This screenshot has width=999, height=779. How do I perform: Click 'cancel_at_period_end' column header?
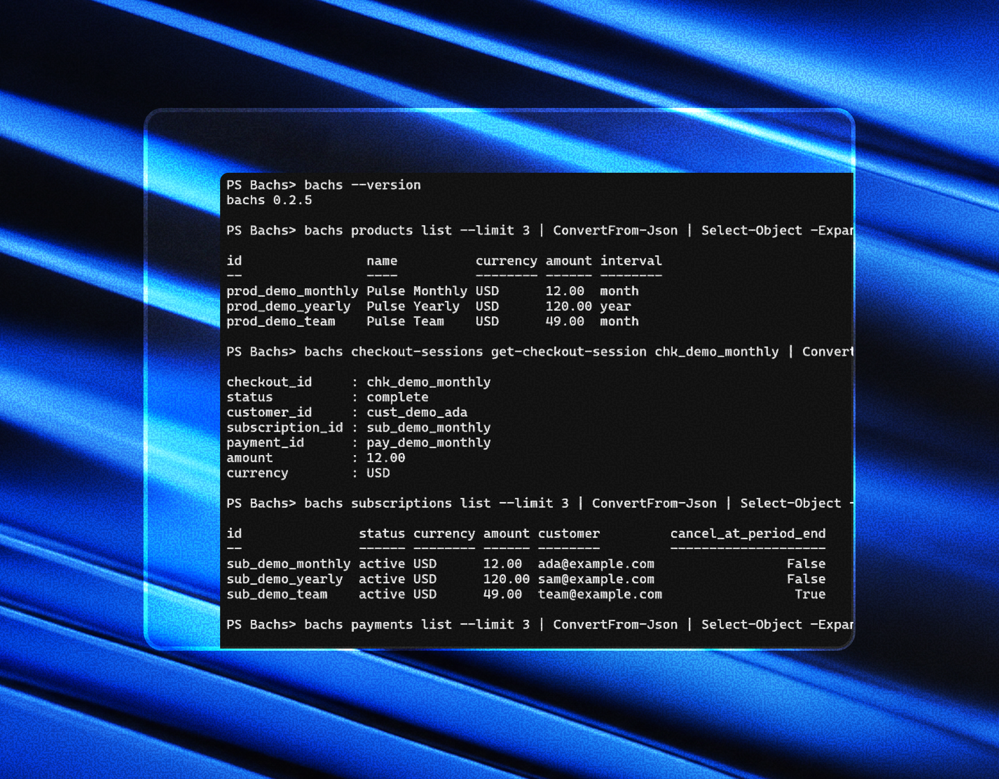748,534
